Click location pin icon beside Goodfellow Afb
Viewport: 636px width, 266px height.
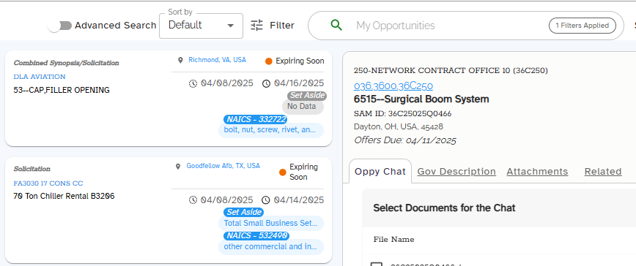point(177,167)
